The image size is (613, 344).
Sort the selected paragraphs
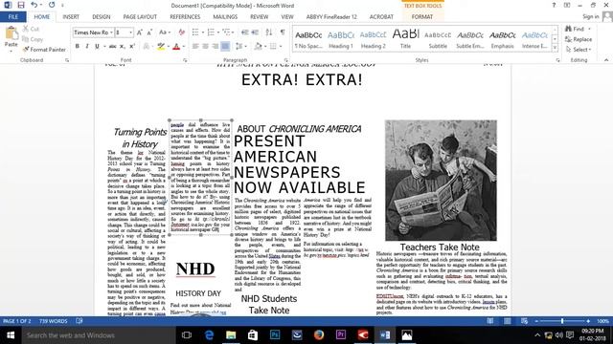pyautogui.click(x=269, y=32)
